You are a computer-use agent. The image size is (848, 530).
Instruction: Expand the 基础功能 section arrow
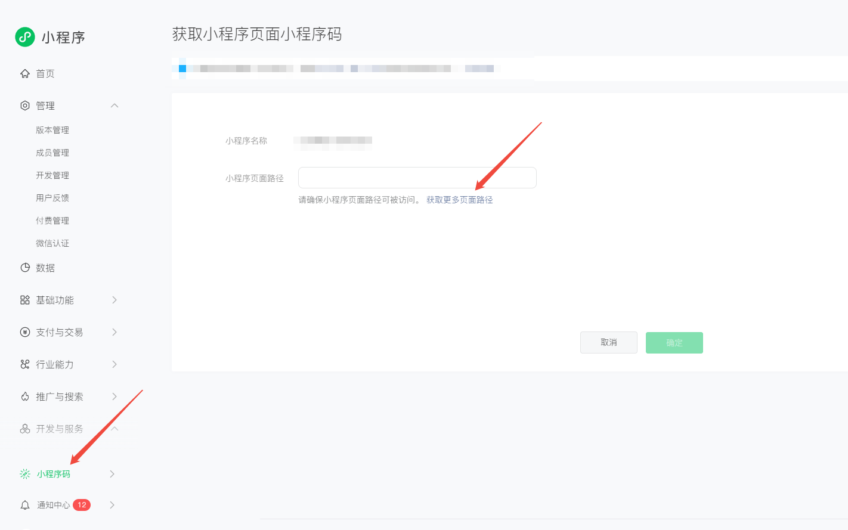[x=114, y=300]
